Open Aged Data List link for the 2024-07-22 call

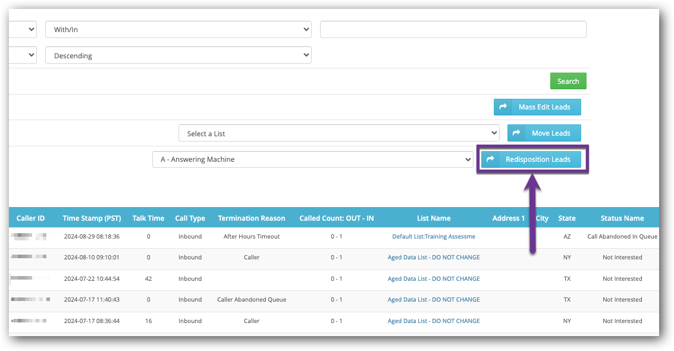click(433, 278)
